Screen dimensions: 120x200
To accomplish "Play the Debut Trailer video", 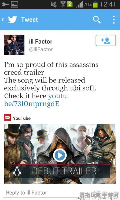I will [60, 155].
